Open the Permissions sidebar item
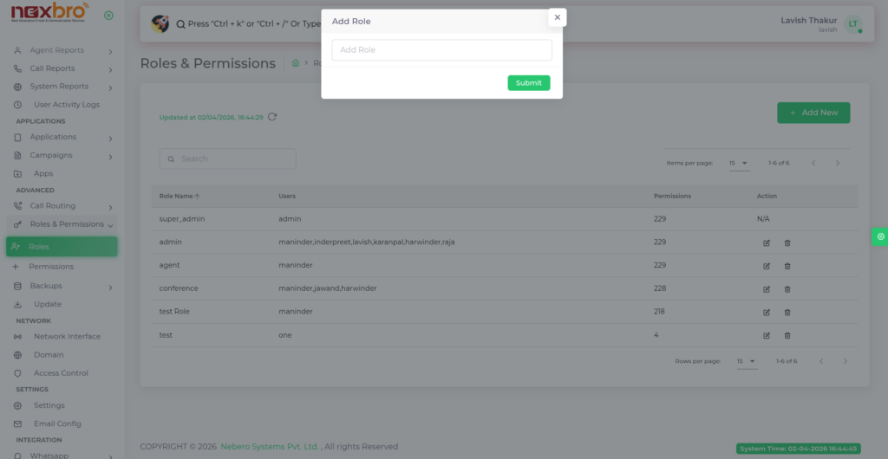The height and width of the screenshot is (459, 888). 51,267
